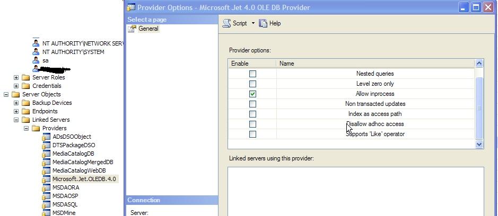Click the General page icon

click(132, 29)
